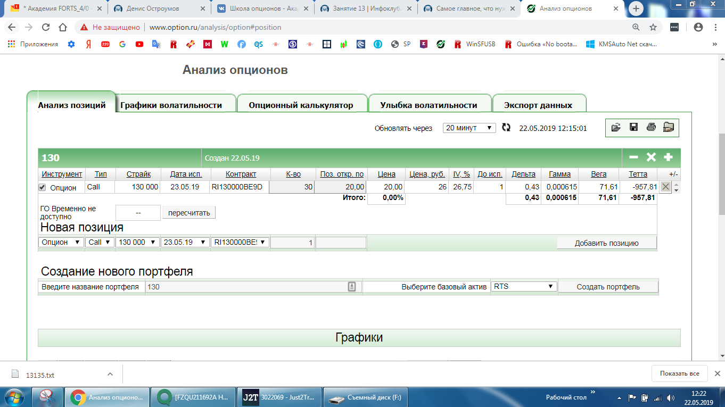Image resolution: width=725 pixels, height=407 pixels.
Task: Click the Добавить позицию button
Action: (607, 243)
